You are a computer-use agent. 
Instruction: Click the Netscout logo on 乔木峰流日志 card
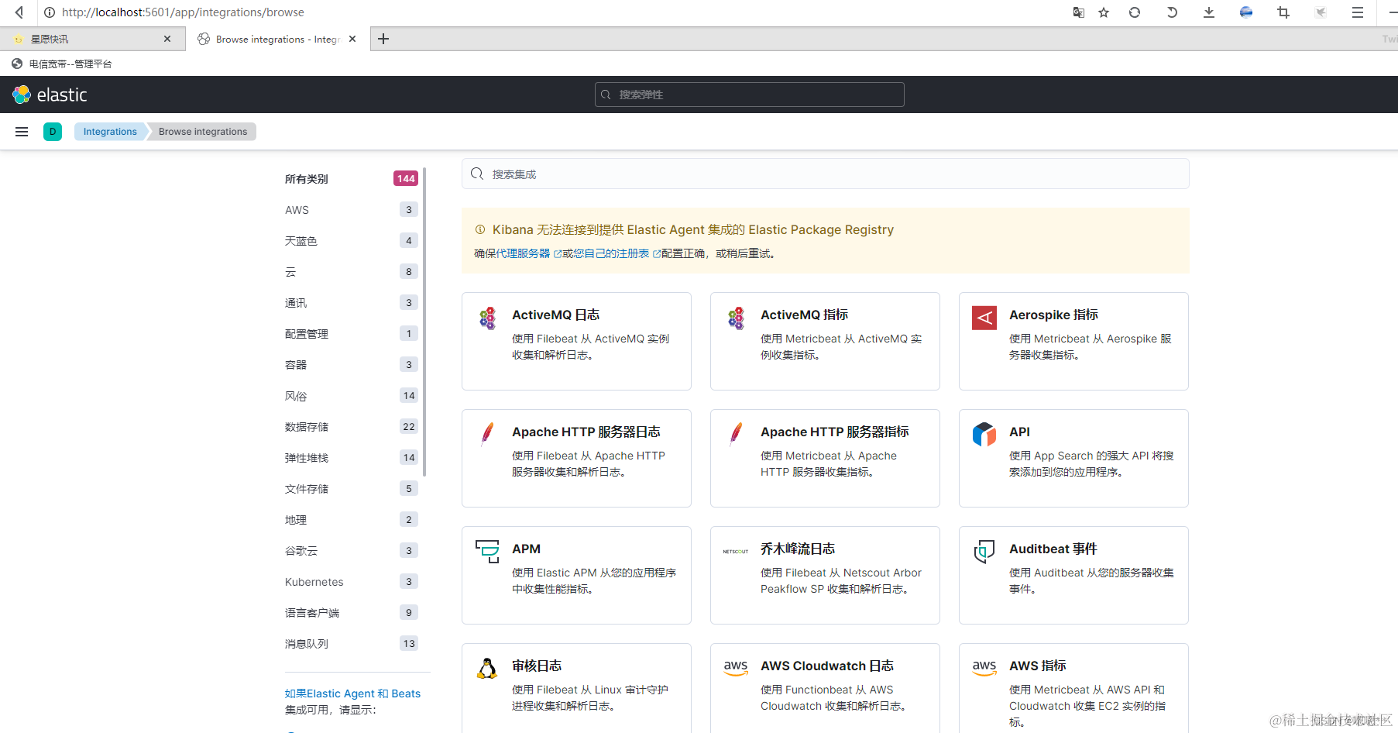pos(736,552)
